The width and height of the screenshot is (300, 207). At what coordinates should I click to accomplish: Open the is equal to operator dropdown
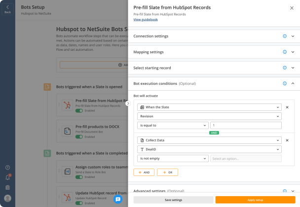coord(173,125)
